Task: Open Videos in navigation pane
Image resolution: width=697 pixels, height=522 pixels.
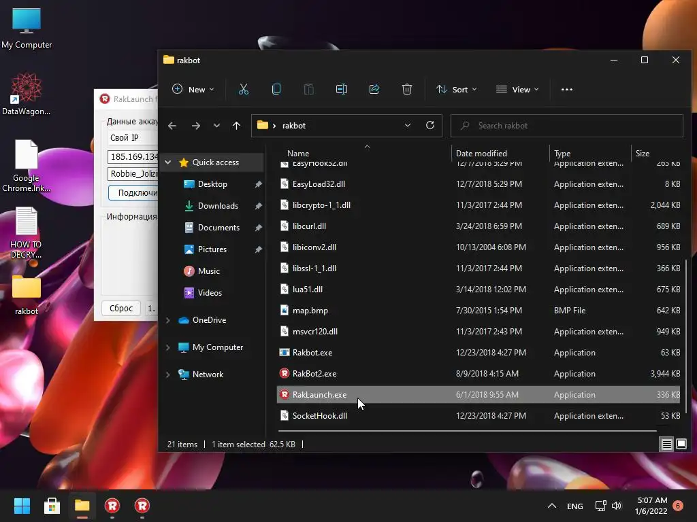Action: click(x=210, y=292)
